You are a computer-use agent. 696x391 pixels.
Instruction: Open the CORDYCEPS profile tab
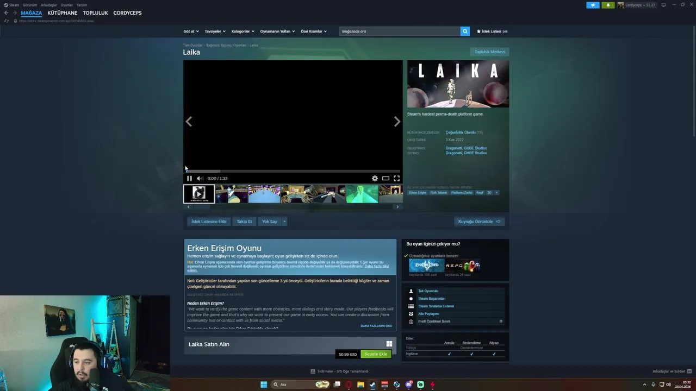coord(127,12)
